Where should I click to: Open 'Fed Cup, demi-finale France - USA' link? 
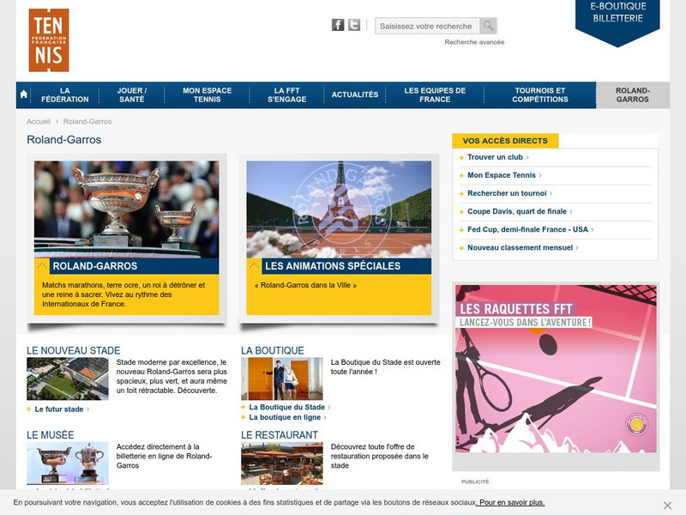(527, 229)
